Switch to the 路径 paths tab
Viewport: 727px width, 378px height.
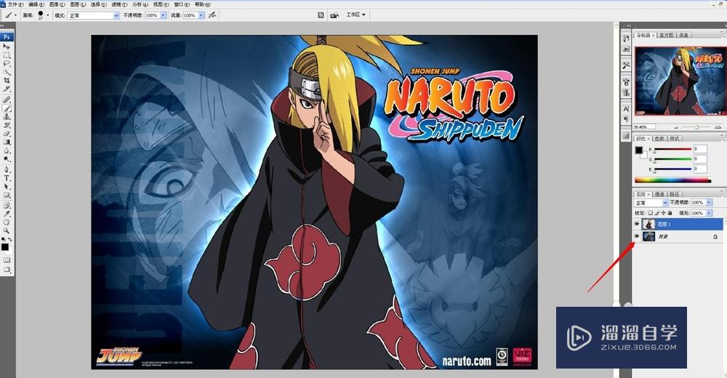(x=675, y=194)
